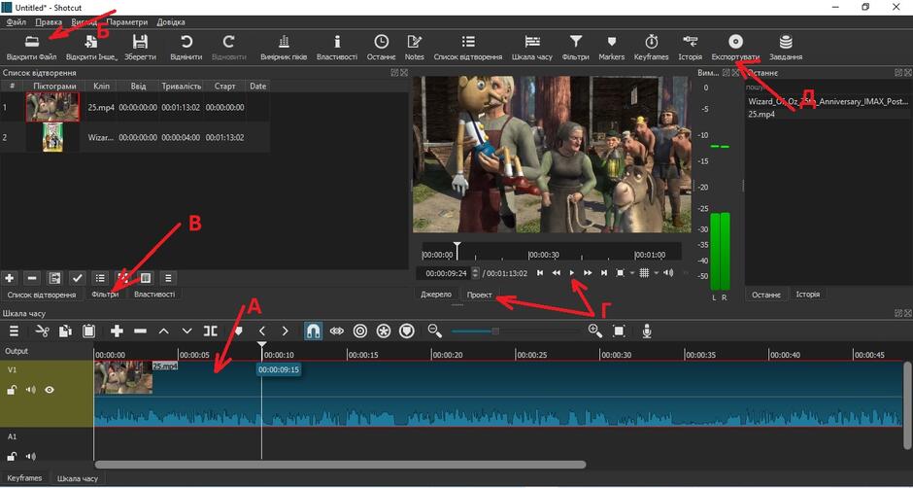Image resolution: width=913 pixels, height=488 pixels.
Task: Mute the A1 audio track
Action: coord(30,457)
